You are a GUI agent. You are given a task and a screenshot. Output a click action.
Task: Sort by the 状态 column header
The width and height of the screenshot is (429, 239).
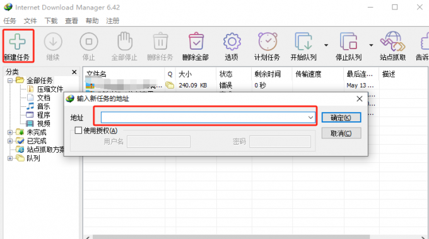pos(233,74)
